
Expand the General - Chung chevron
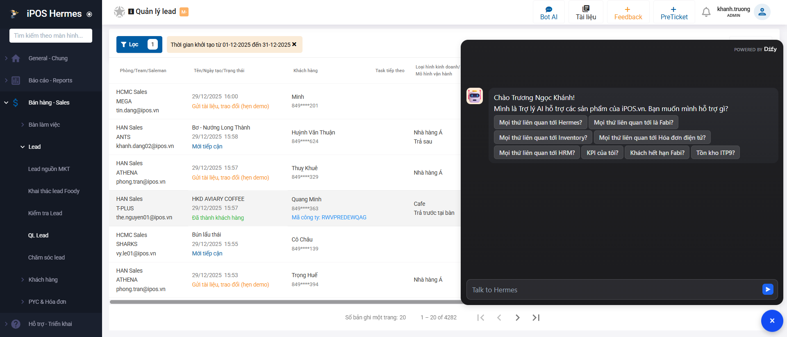tap(6, 58)
